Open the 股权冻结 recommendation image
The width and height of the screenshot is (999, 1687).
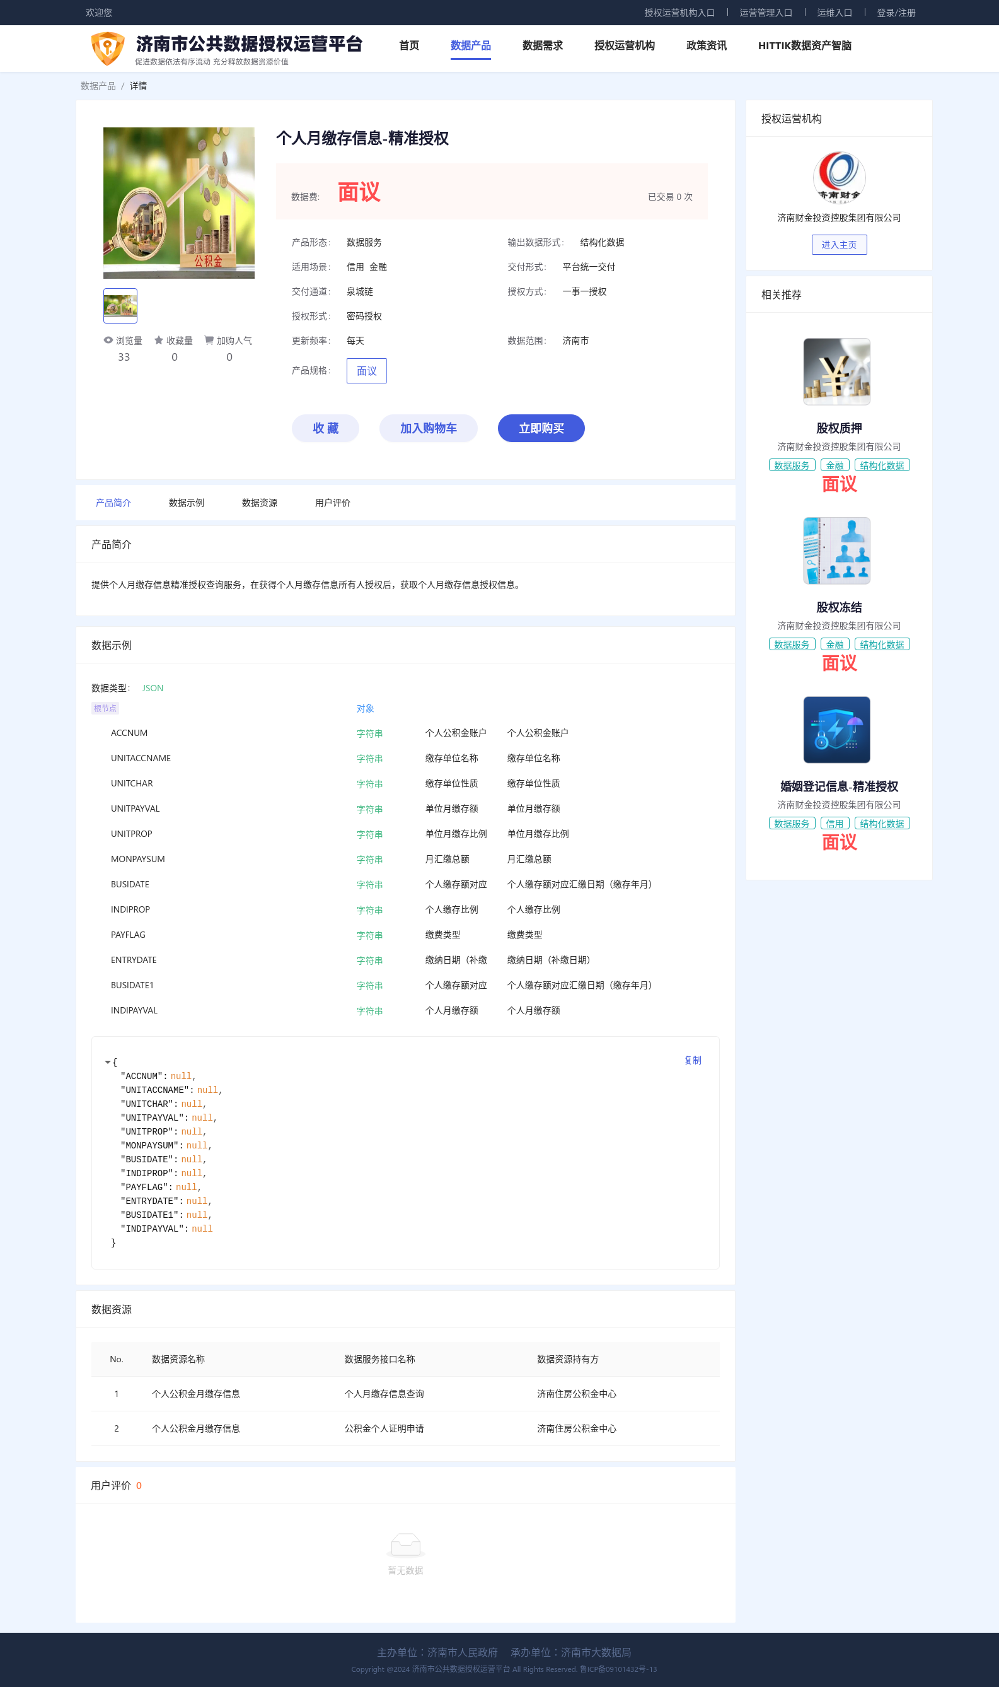tap(837, 551)
